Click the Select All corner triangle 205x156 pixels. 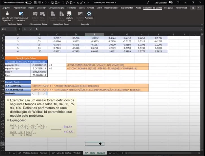tap(3, 35)
